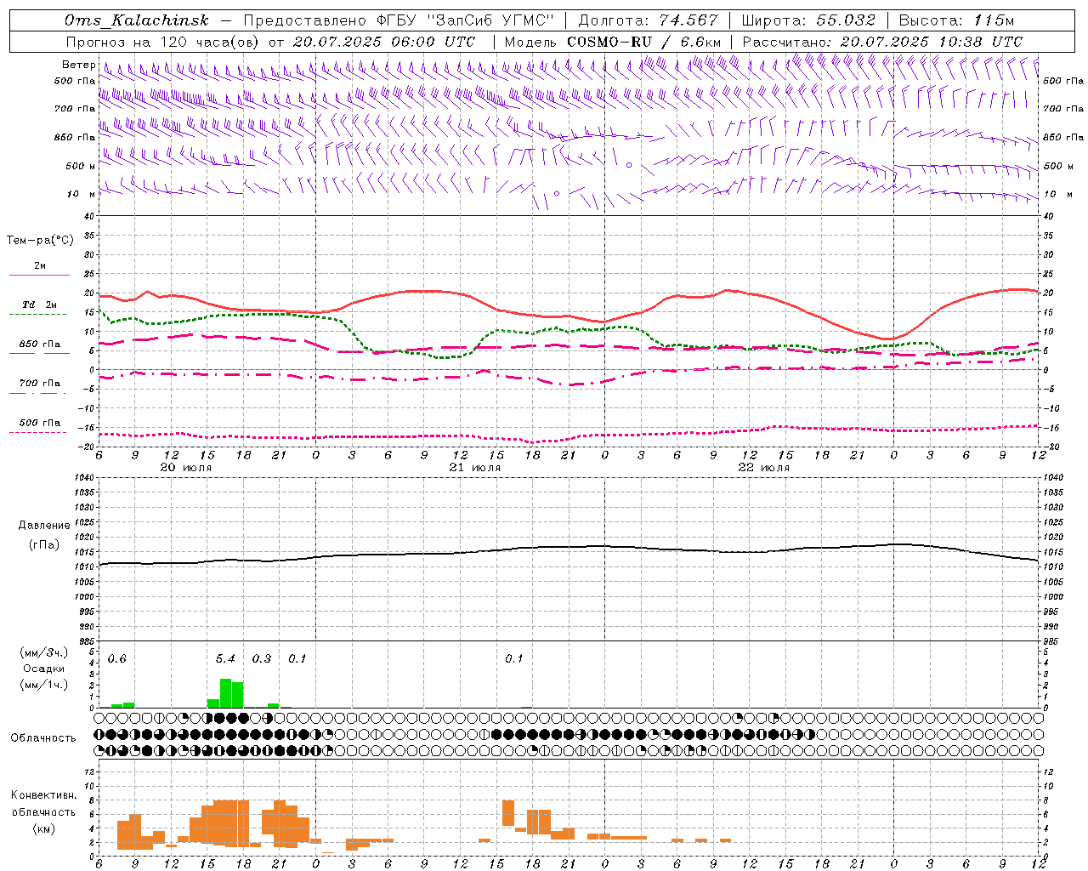This screenshot has width=1088, height=871.
Task: Click the Ветер panel label
Action: pyautogui.click(x=78, y=65)
